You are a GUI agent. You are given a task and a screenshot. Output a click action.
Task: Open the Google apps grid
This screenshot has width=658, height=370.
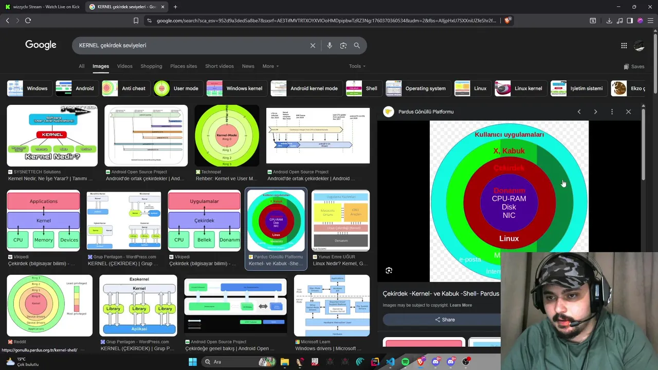624,45
